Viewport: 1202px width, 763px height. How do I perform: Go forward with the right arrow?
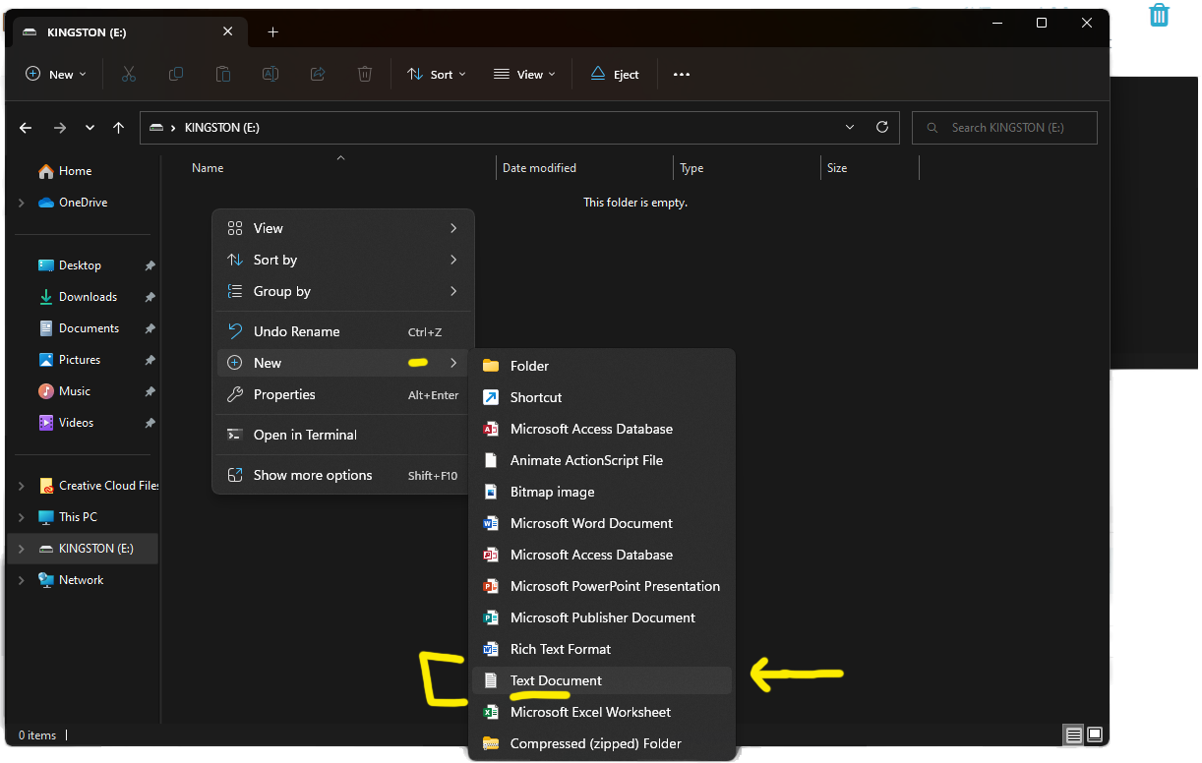60,128
